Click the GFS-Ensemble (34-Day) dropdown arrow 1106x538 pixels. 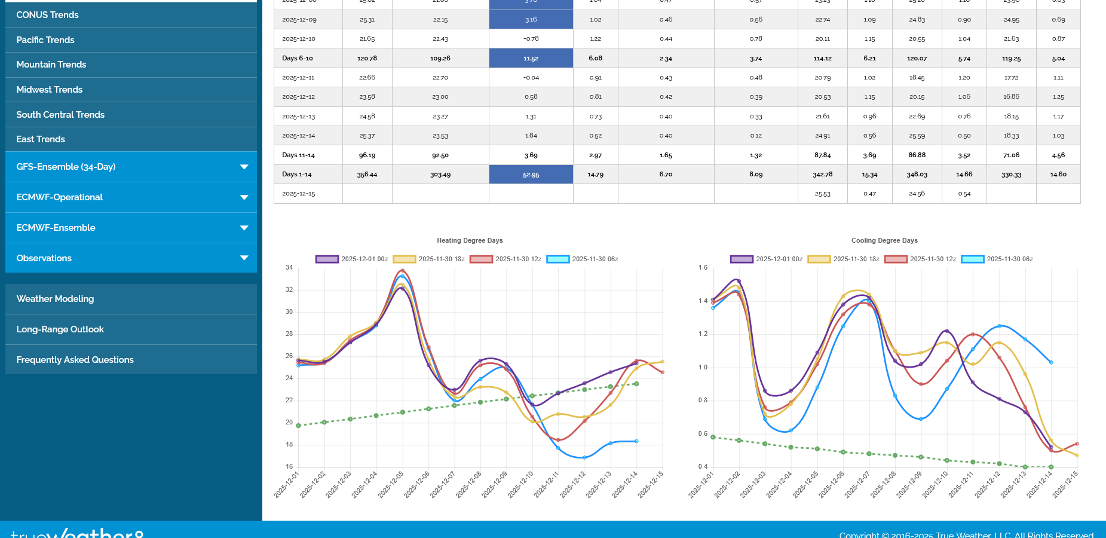pyautogui.click(x=244, y=167)
